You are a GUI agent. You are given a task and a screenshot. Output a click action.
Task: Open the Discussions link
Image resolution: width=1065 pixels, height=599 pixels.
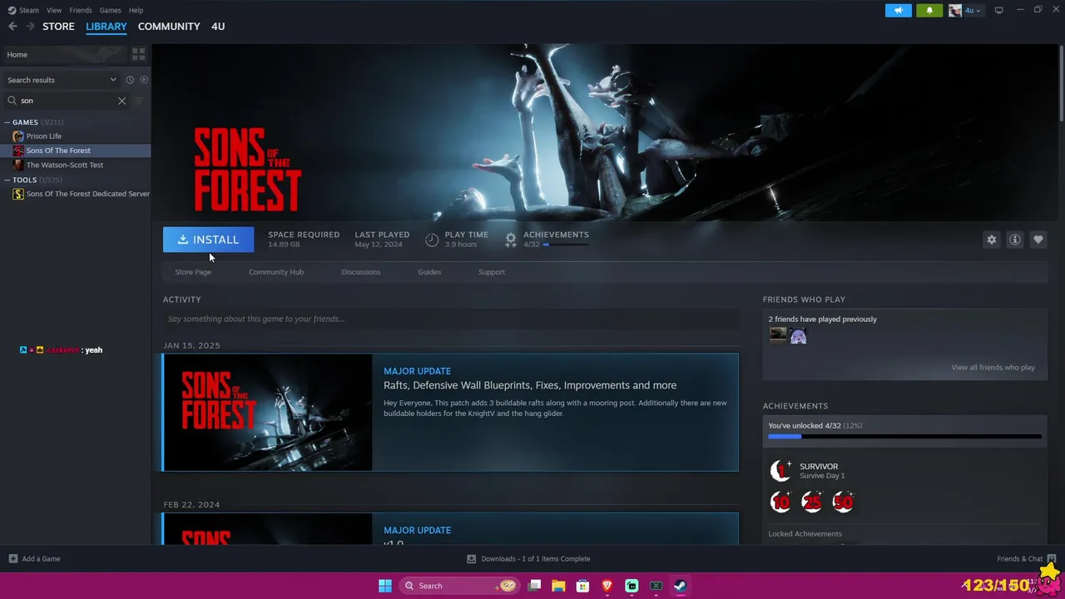point(360,272)
